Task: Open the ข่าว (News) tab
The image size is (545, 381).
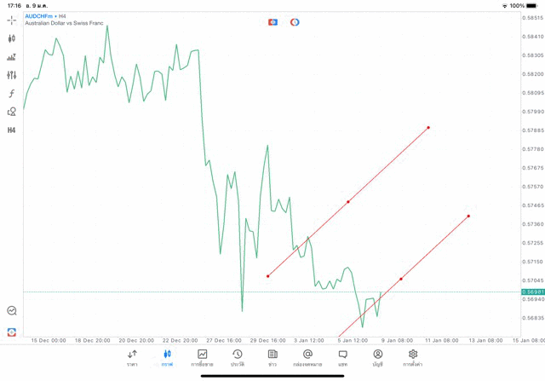Action: tap(272, 357)
